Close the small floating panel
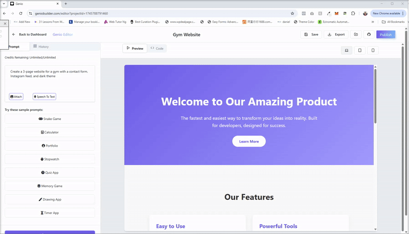 point(5,24)
